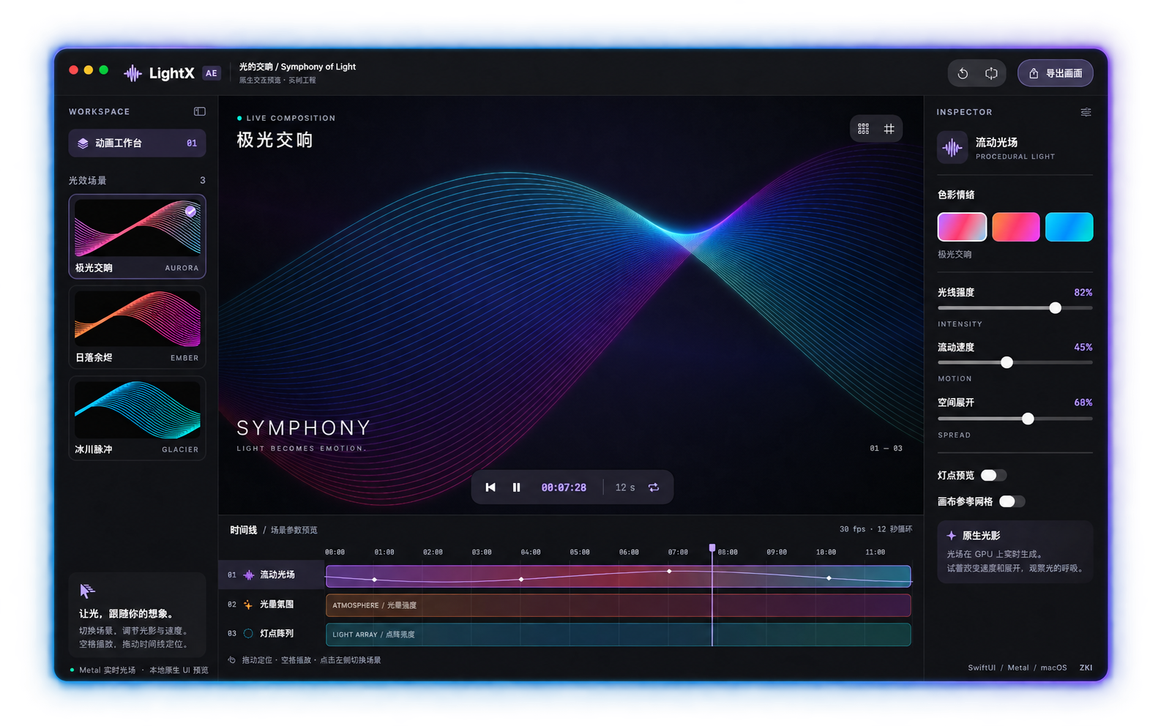Click the 导出画面 export button
Screen dimensions: 1161x726
click(1055, 73)
